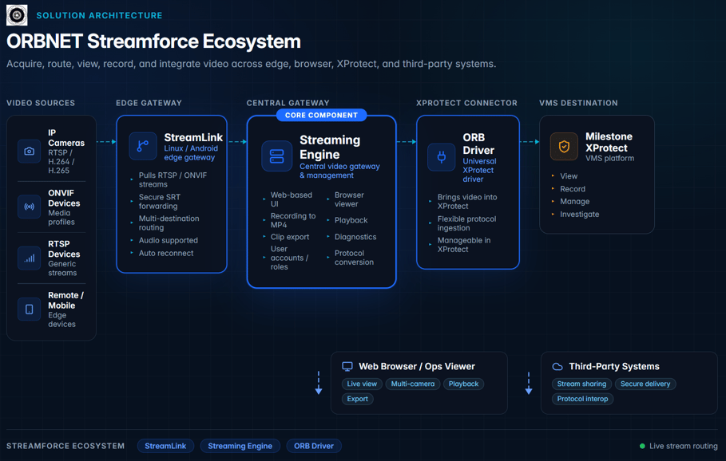726x461 pixels.
Task: Click 'Multi-destination routing' bullet
Action: (169, 223)
